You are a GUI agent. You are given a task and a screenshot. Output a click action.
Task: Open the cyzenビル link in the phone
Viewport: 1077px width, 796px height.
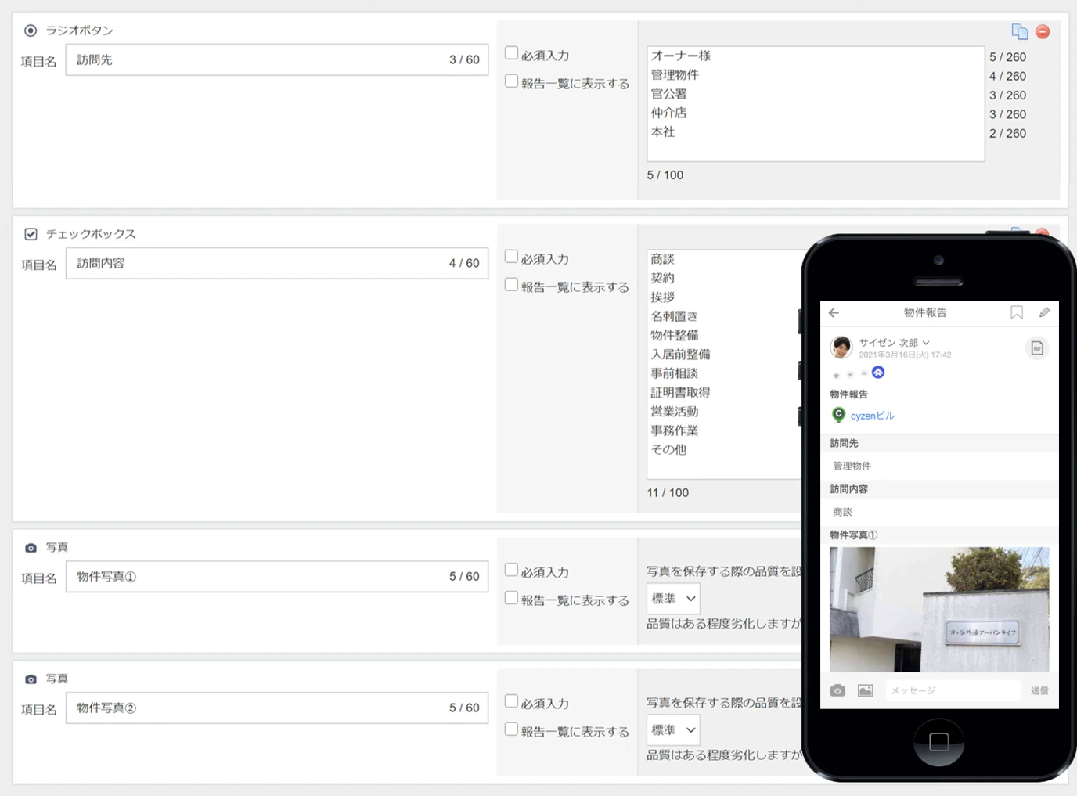pos(872,416)
